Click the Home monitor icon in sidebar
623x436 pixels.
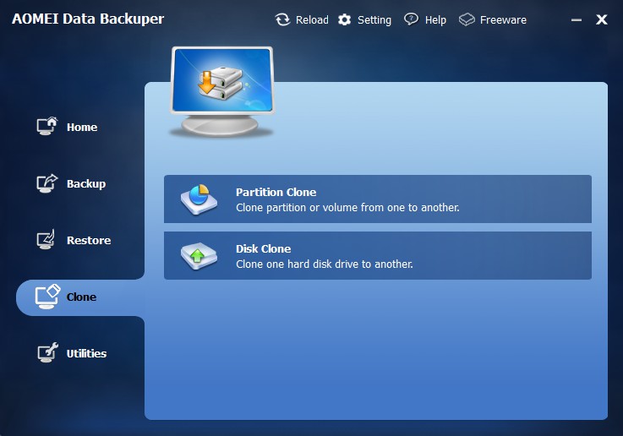47,126
